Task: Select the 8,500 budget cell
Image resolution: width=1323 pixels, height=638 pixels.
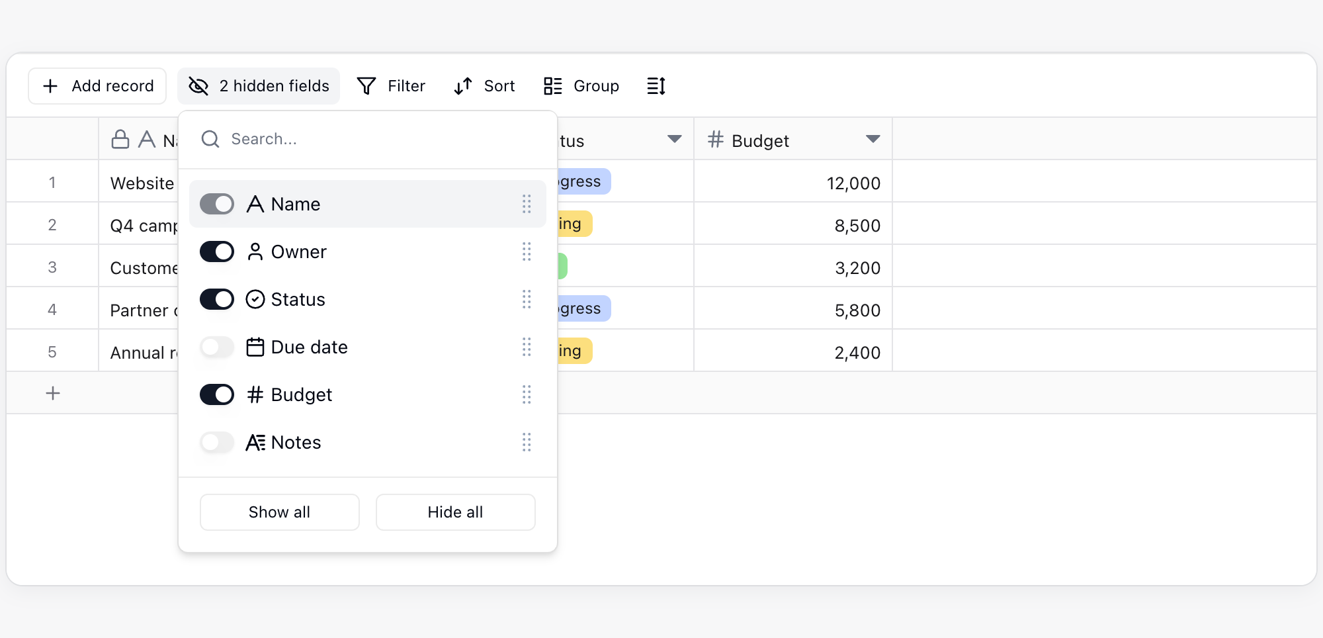Action: tap(793, 224)
